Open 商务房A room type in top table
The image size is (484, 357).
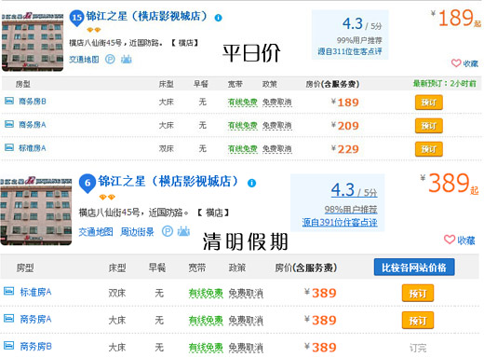point(33,125)
